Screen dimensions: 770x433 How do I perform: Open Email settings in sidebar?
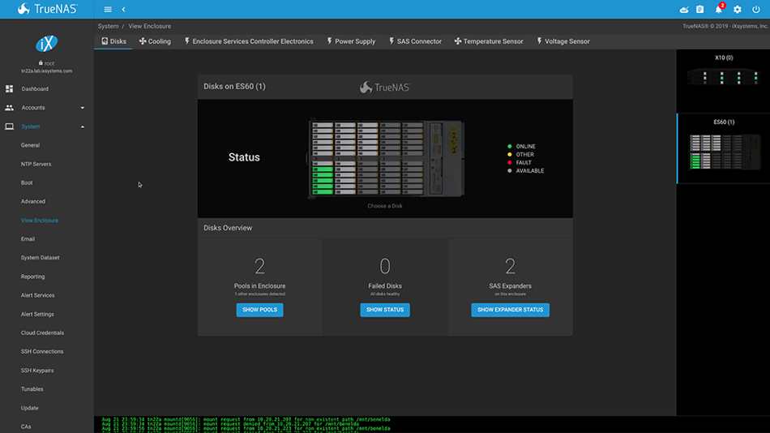[x=28, y=239]
